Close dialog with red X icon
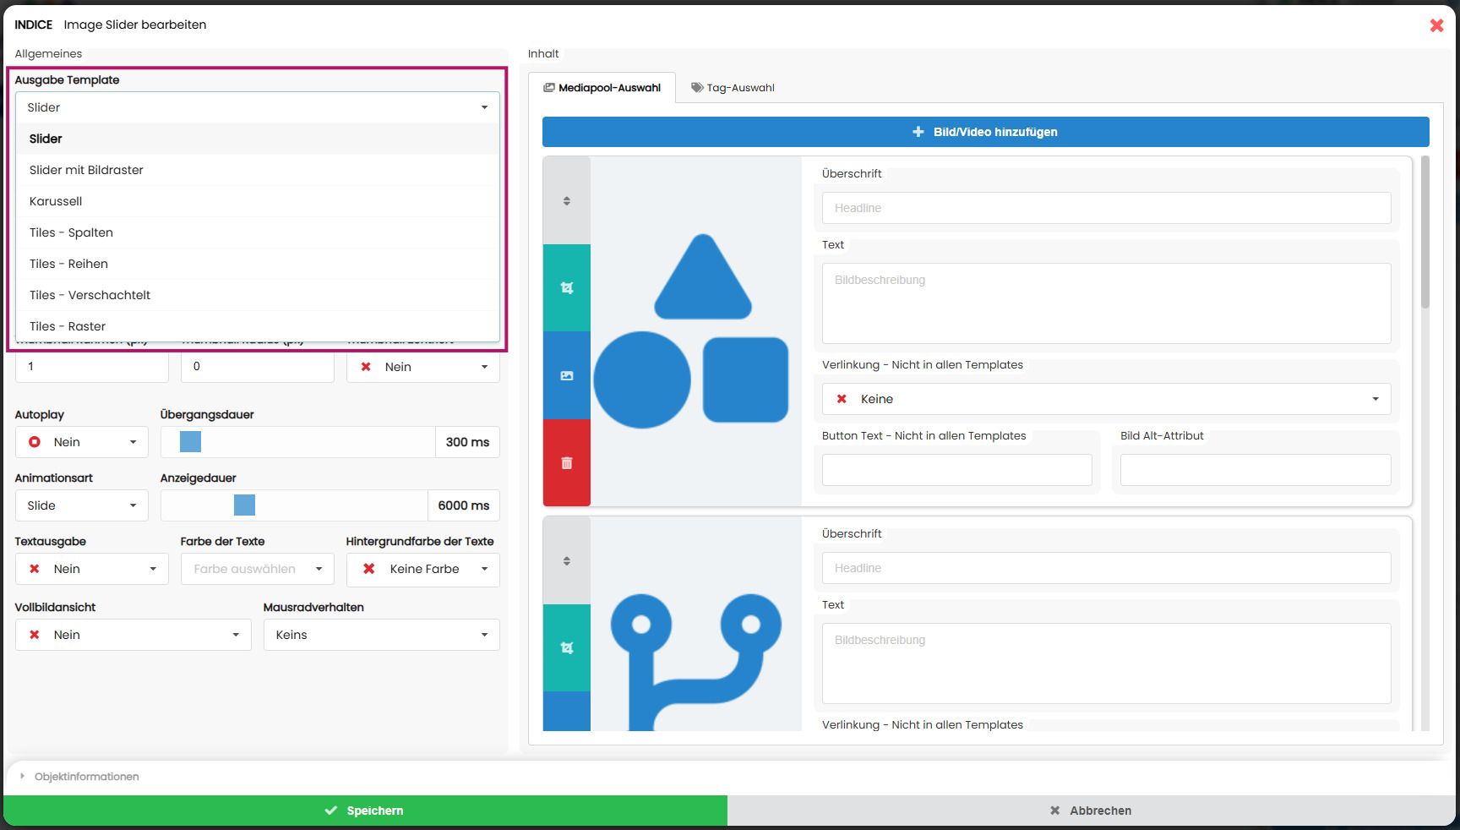This screenshot has width=1460, height=830. [x=1436, y=25]
